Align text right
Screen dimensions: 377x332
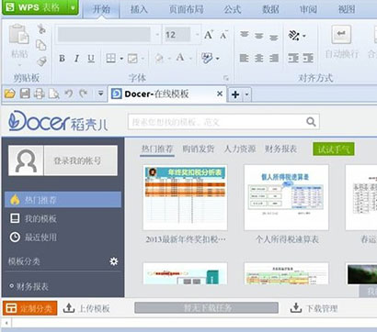pos(274,58)
